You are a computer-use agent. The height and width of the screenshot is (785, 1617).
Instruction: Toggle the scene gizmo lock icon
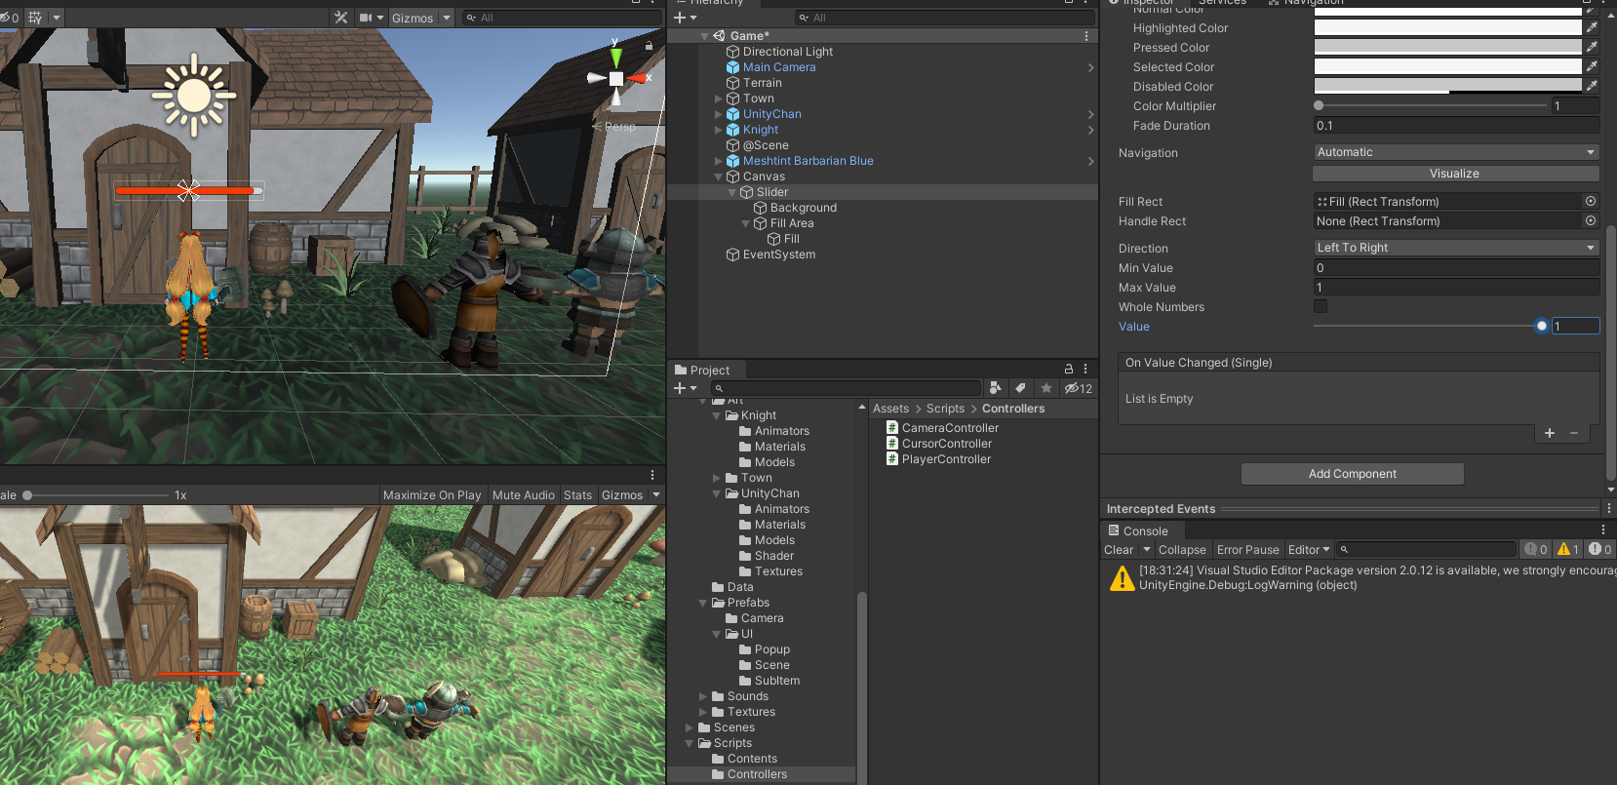tap(649, 46)
